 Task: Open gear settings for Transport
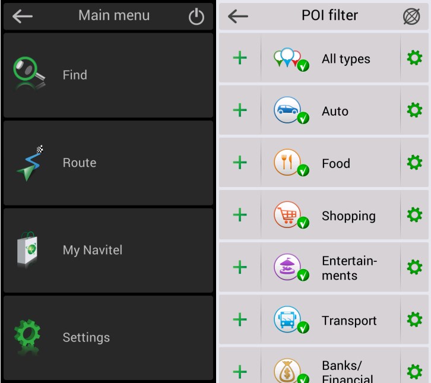(414, 319)
